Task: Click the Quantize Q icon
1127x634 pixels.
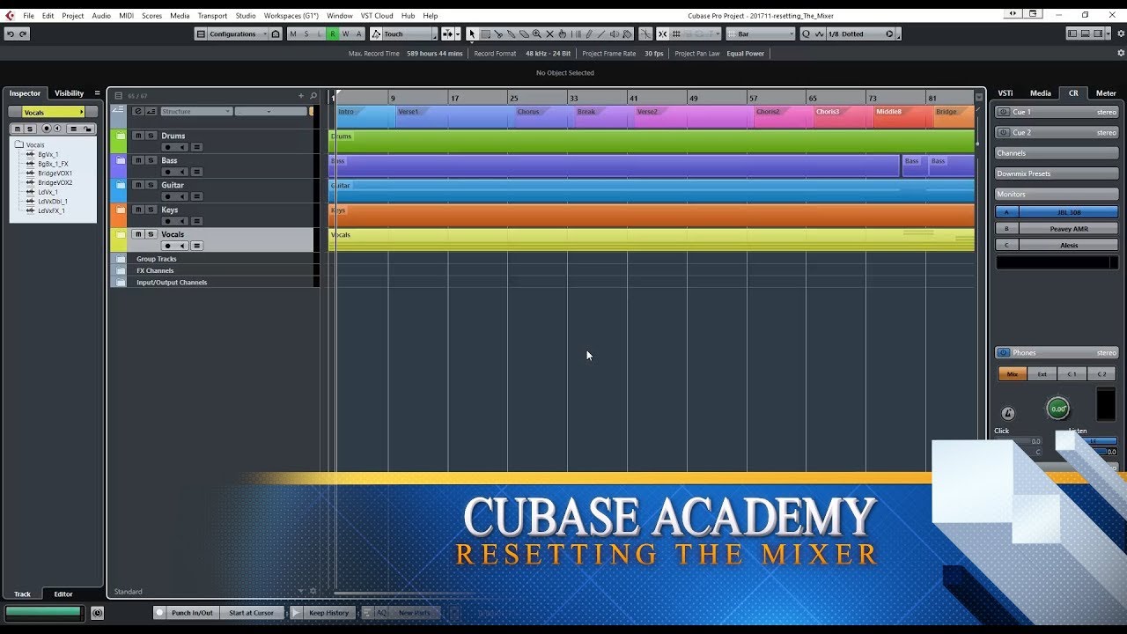Action: [806, 33]
